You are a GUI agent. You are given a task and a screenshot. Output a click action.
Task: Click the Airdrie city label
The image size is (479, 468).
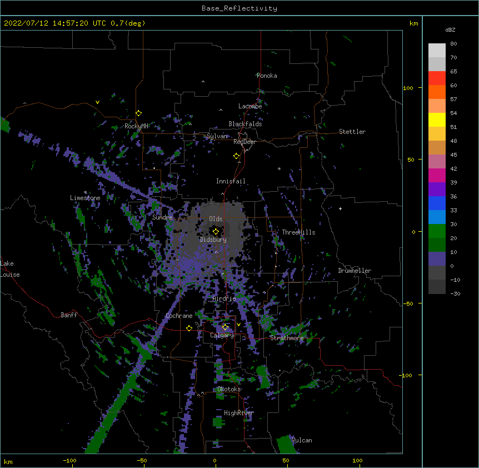coord(224,298)
